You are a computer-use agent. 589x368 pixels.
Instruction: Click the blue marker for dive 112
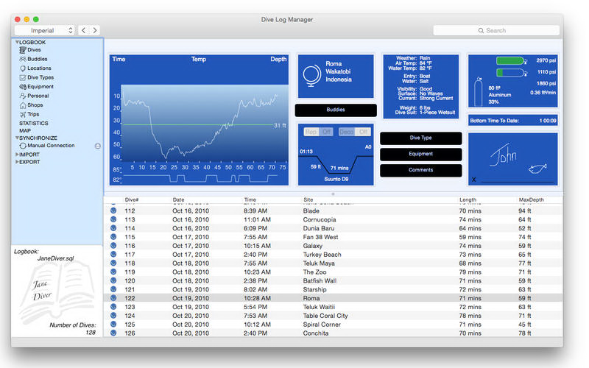(x=113, y=210)
